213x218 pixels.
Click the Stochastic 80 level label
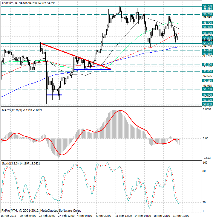[204, 171]
